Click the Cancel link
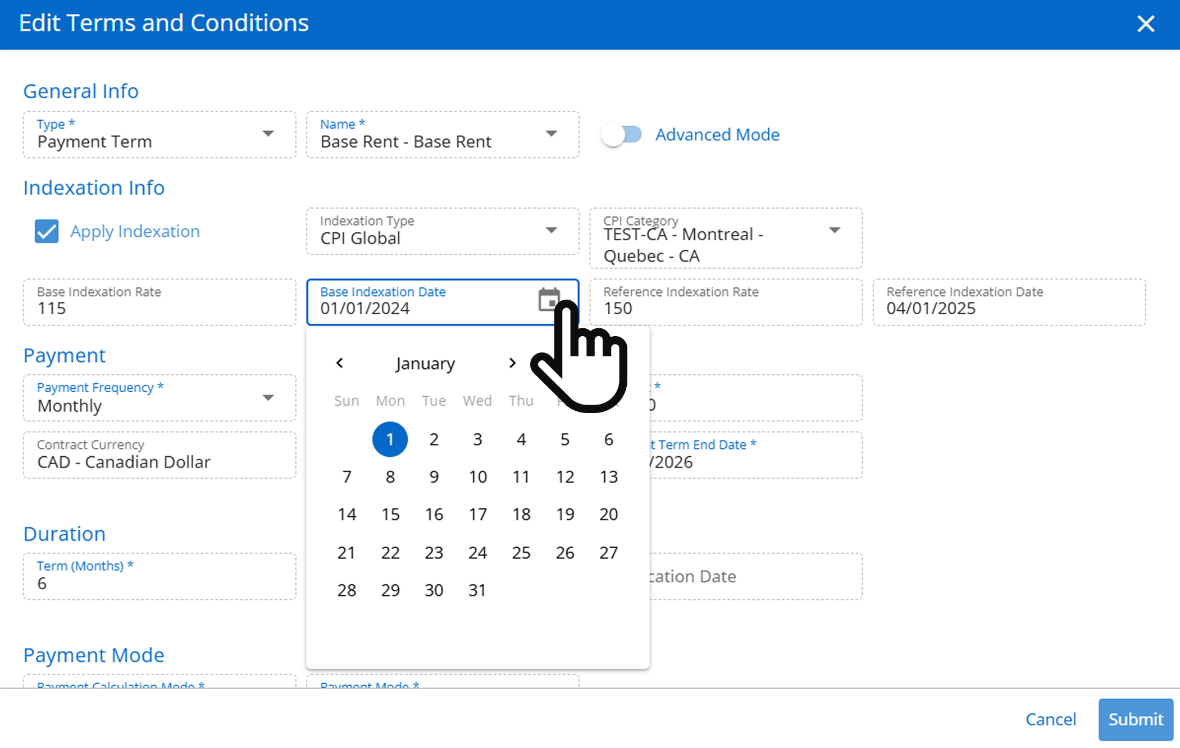The image size is (1180, 748). pyautogui.click(x=1050, y=719)
